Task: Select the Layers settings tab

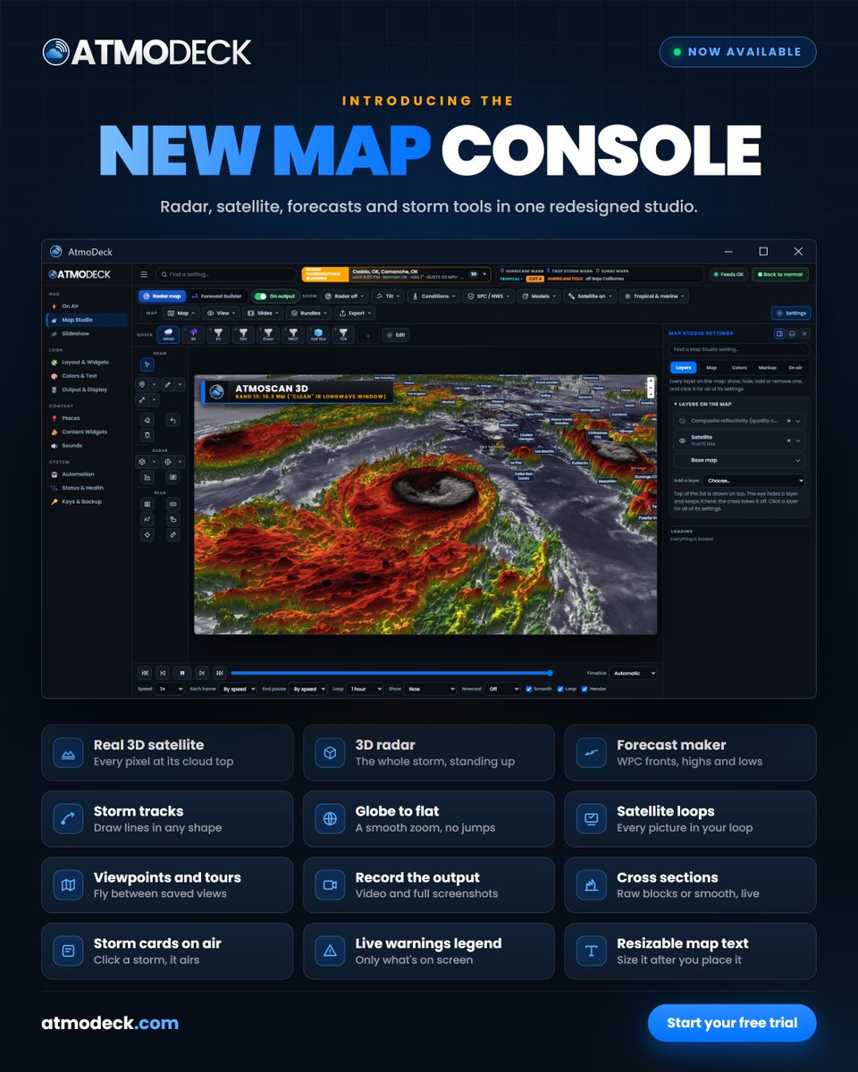Action: click(684, 367)
